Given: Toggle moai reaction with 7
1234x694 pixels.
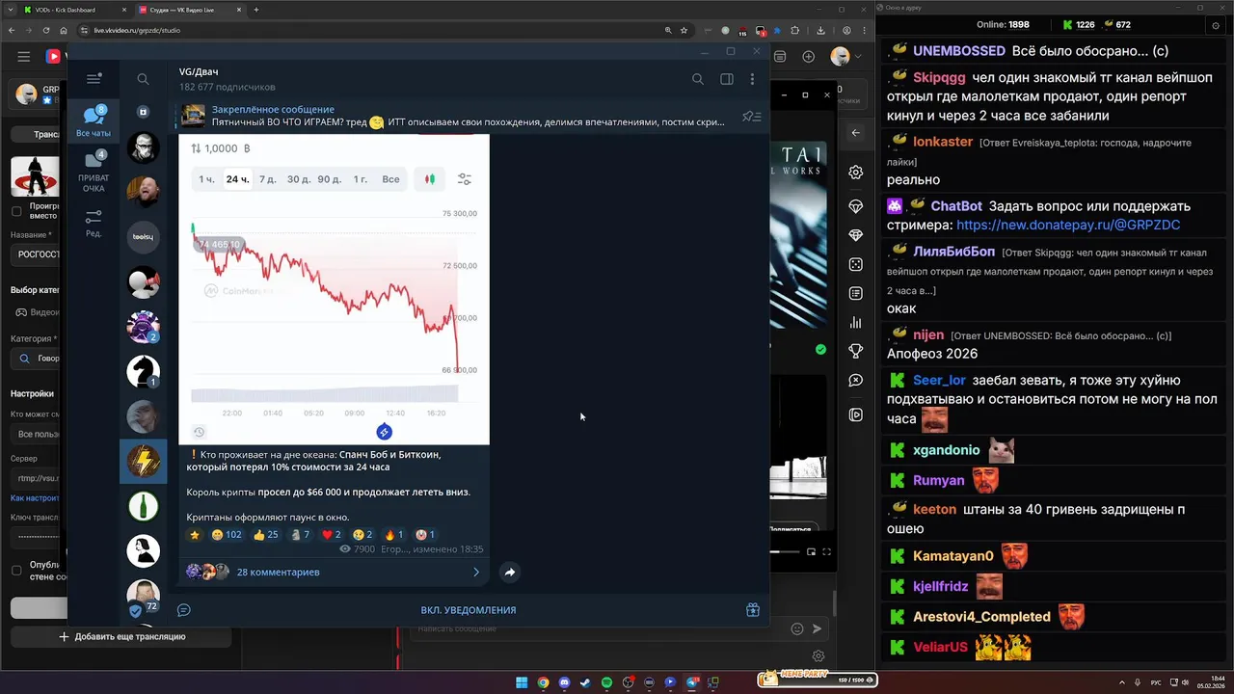Looking at the screenshot, I should click(301, 534).
